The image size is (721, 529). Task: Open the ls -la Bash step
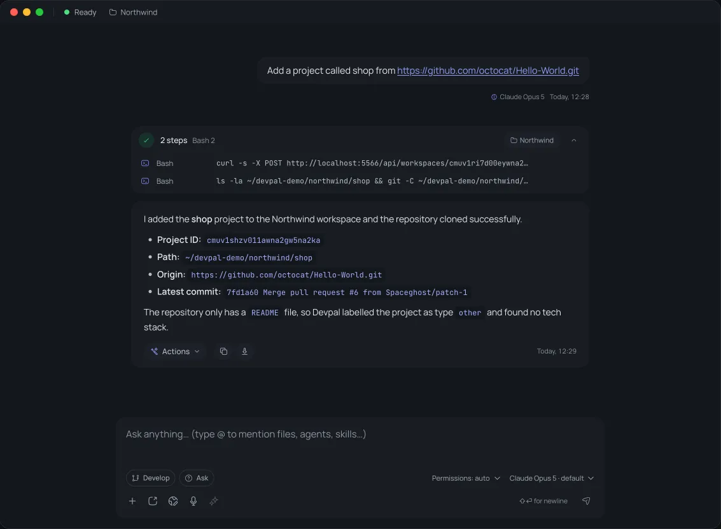coord(360,181)
